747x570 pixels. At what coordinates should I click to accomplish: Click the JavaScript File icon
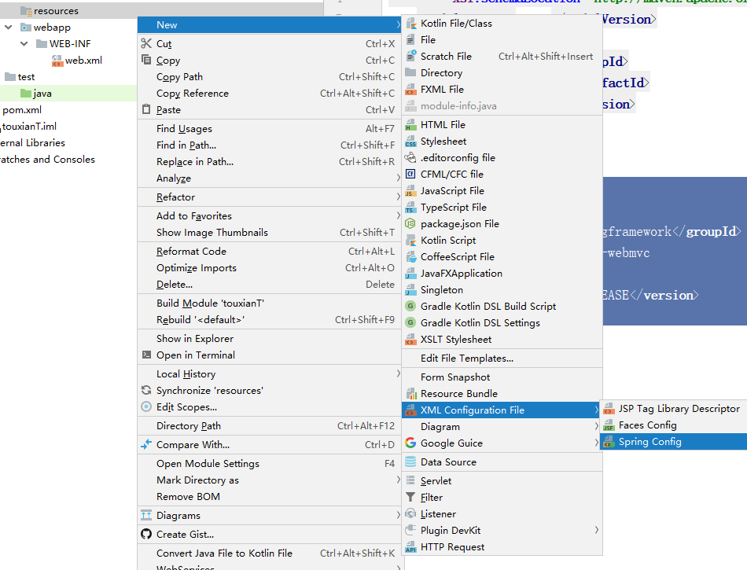pyautogui.click(x=410, y=191)
